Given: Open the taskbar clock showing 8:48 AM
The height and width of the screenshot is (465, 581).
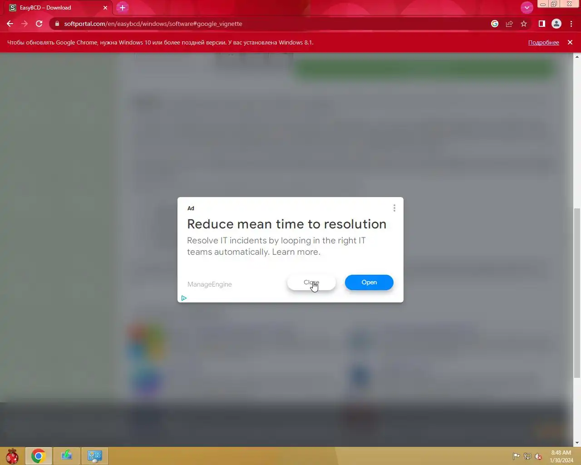Looking at the screenshot, I should 561,456.
